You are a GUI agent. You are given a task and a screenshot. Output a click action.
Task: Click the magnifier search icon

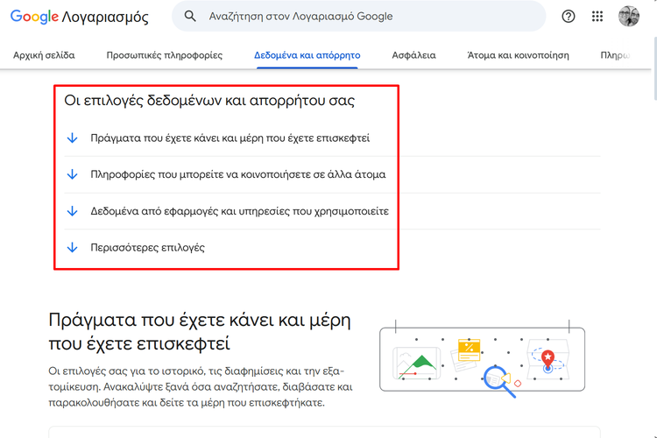[x=190, y=17]
